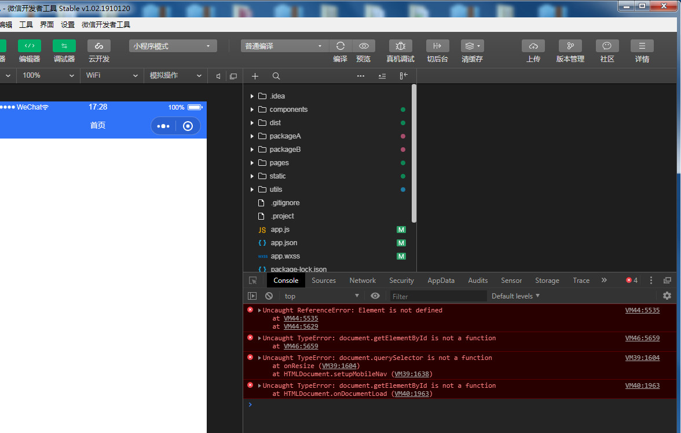The width and height of the screenshot is (681, 433).
Task: Switch to the AppData tab
Action: coord(441,281)
